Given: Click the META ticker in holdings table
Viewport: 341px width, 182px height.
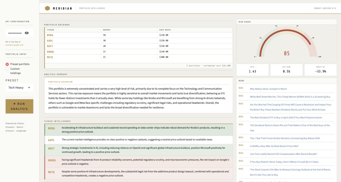Looking at the screenshot, I should (50, 57).
